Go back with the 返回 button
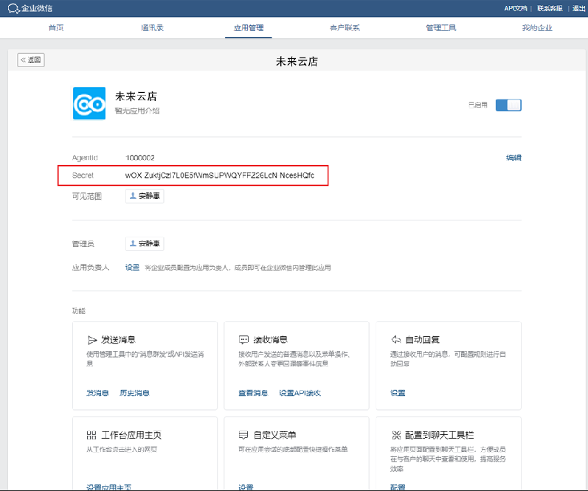This screenshot has width=588, height=491. point(31,60)
